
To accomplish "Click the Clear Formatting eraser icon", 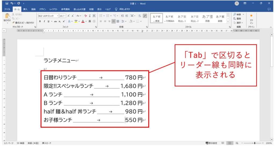I will (86, 16).
